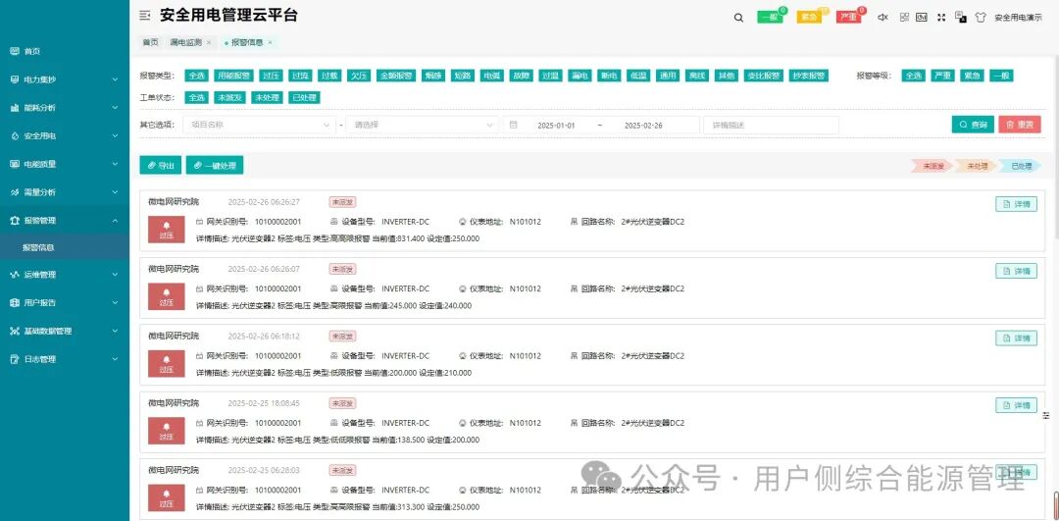Viewport: 1059px width, 521px height.
Task: Switch language with the translate icon
Action: (960, 17)
